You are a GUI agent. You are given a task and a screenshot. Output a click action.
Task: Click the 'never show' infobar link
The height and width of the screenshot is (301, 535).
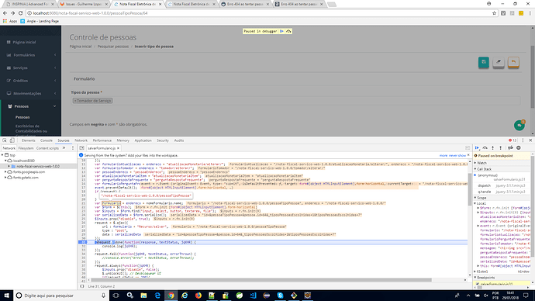457,155
